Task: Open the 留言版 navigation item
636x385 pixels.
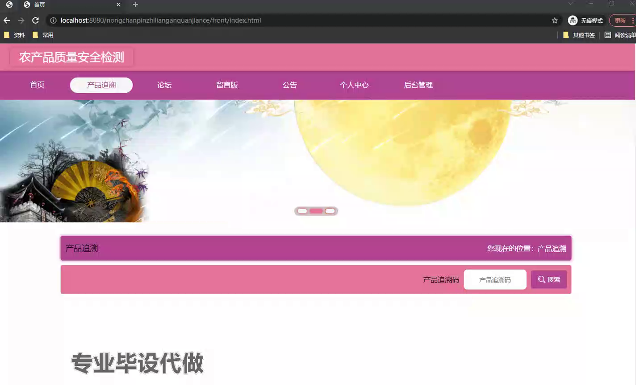Action: [x=227, y=85]
